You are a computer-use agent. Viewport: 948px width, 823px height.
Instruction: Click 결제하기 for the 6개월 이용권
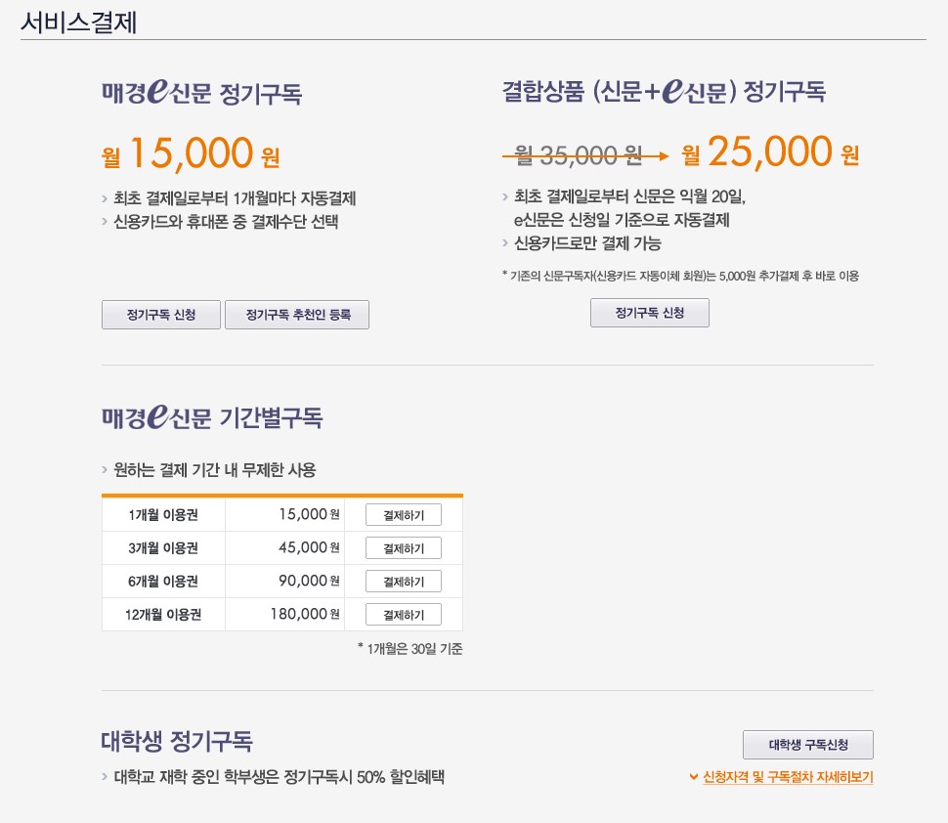(x=404, y=581)
